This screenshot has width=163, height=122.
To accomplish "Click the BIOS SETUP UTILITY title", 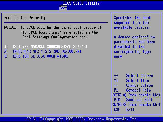I will [x=81, y=3].
